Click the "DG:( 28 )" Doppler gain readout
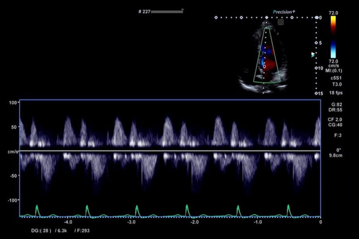Screen dimensions: 359x239 [x=41, y=231]
